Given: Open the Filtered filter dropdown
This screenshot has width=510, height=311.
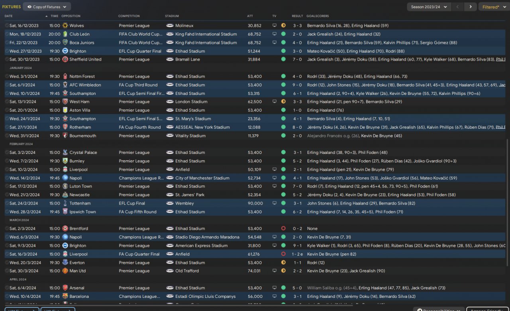Looking at the screenshot, I should tap(494, 7).
